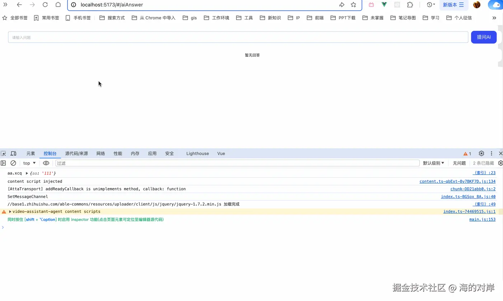
Task: Expand the video-assistant-agent warning entry
Action: 10,211
